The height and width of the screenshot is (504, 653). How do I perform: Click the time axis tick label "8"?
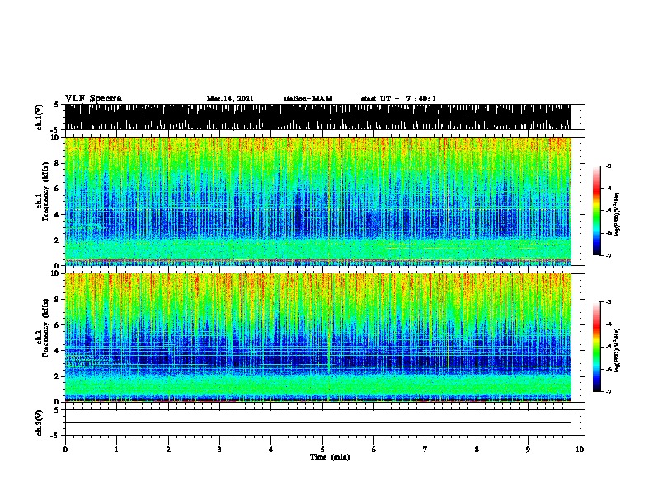[477, 450]
